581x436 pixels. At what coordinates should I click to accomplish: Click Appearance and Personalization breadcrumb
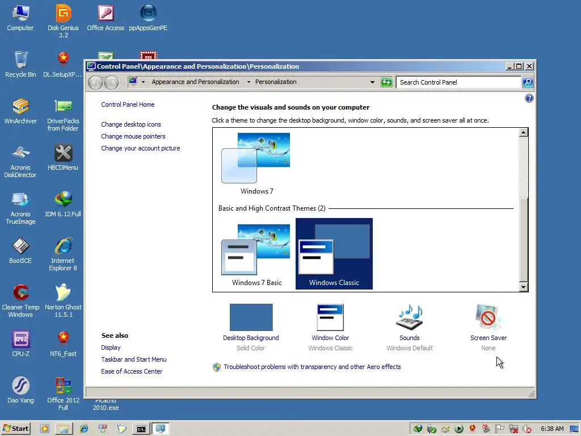(x=195, y=82)
